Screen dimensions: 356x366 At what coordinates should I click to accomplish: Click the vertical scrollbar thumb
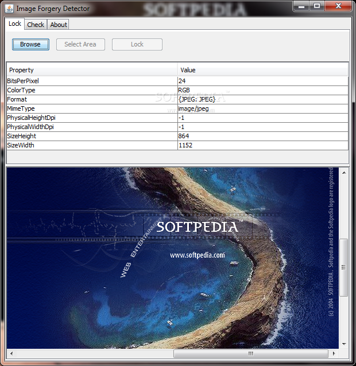point(343,267)
